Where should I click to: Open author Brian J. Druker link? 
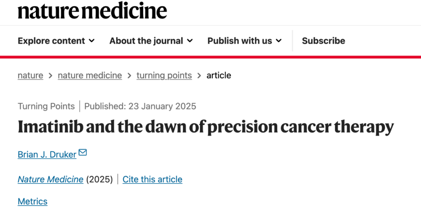47,155
